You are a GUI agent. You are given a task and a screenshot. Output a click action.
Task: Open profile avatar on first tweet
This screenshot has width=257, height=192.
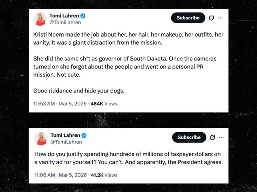point(40,19)
